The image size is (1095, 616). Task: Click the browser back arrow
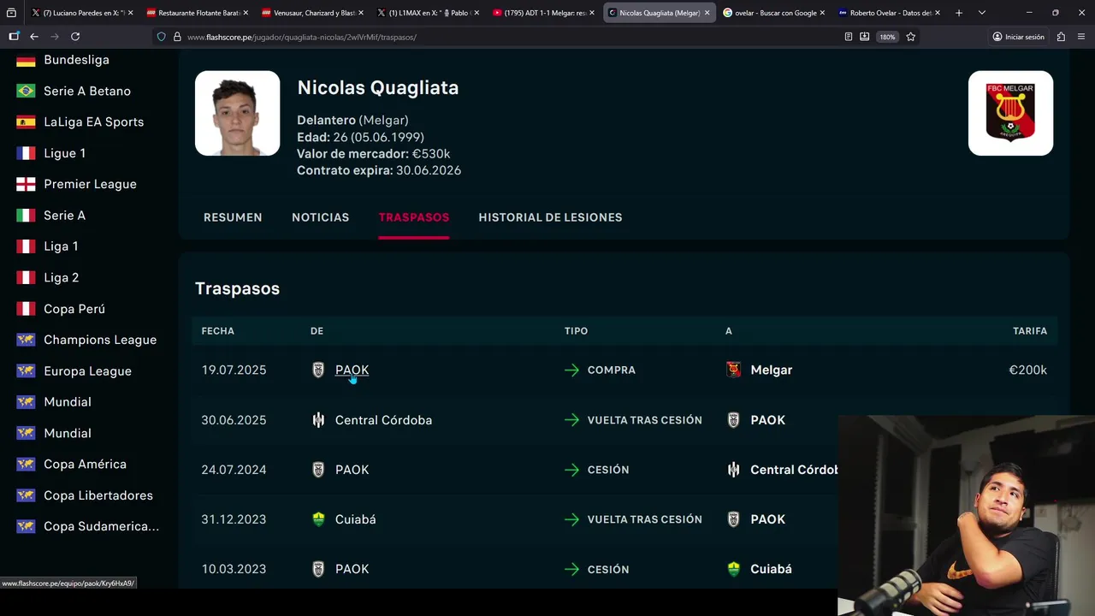[x=34, y=37]
